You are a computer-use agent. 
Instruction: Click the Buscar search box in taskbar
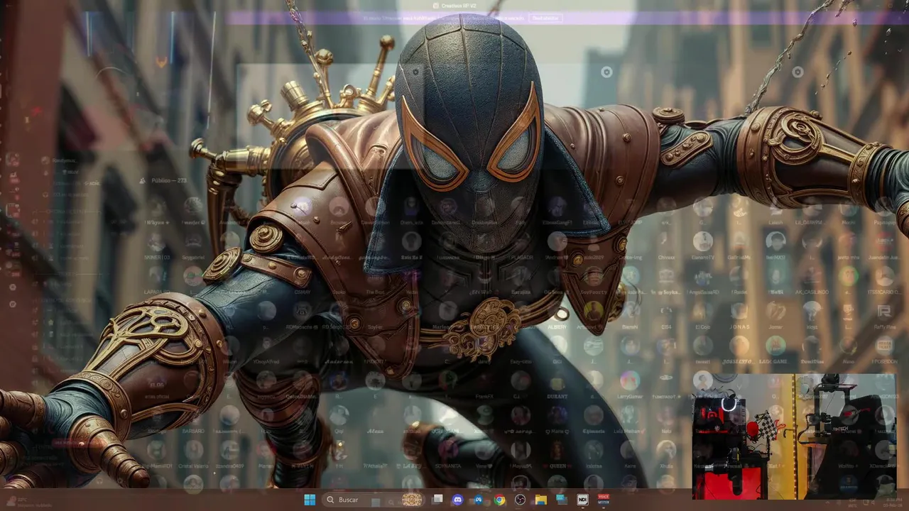(372, 500)
